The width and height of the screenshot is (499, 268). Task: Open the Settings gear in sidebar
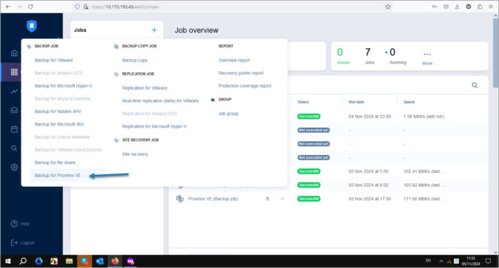[15, 167]
